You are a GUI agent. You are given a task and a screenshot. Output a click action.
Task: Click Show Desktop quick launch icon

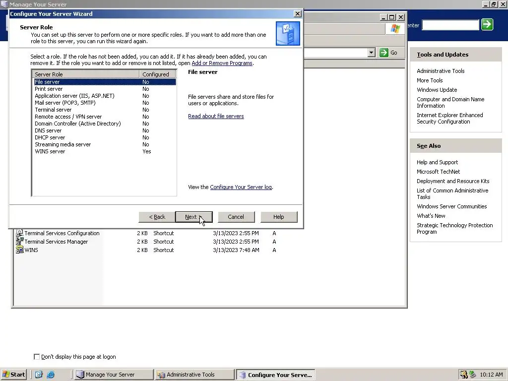coord(39,375)
